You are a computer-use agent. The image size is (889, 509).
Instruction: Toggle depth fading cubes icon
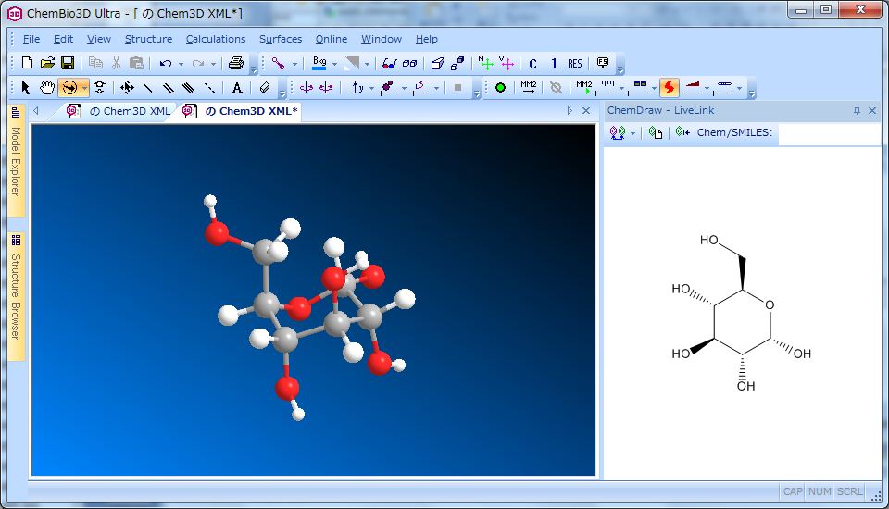(457, 64)
